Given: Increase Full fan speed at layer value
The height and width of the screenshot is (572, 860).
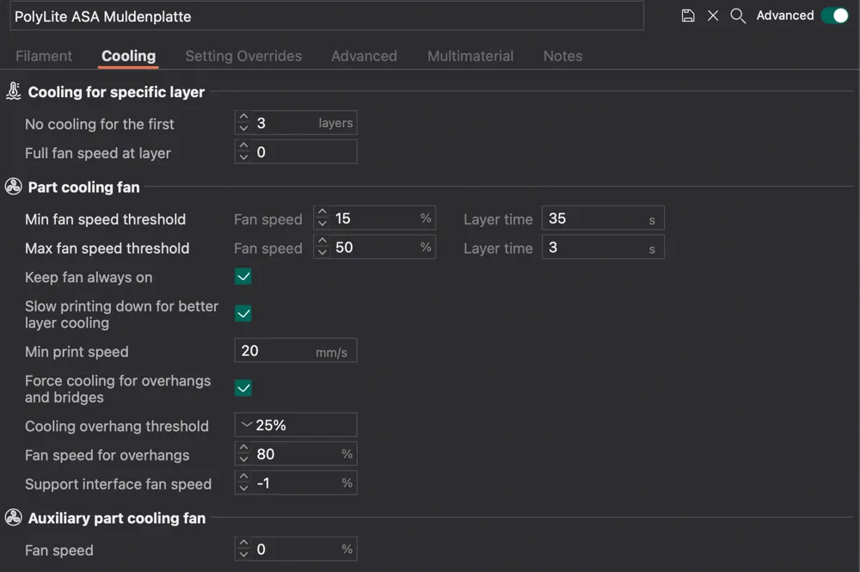Looking at the screenshot, I should (243, 146).
